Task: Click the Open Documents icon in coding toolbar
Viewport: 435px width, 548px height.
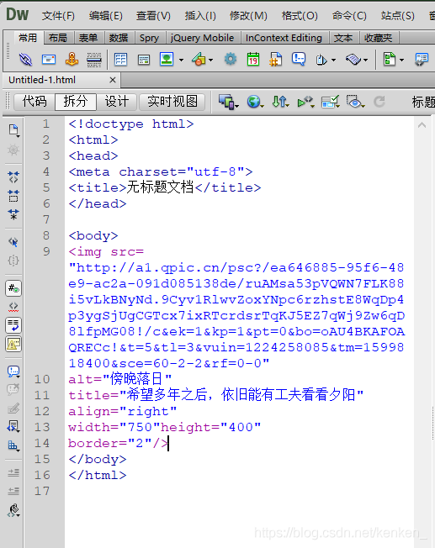Action: click(x=13, y=130)
